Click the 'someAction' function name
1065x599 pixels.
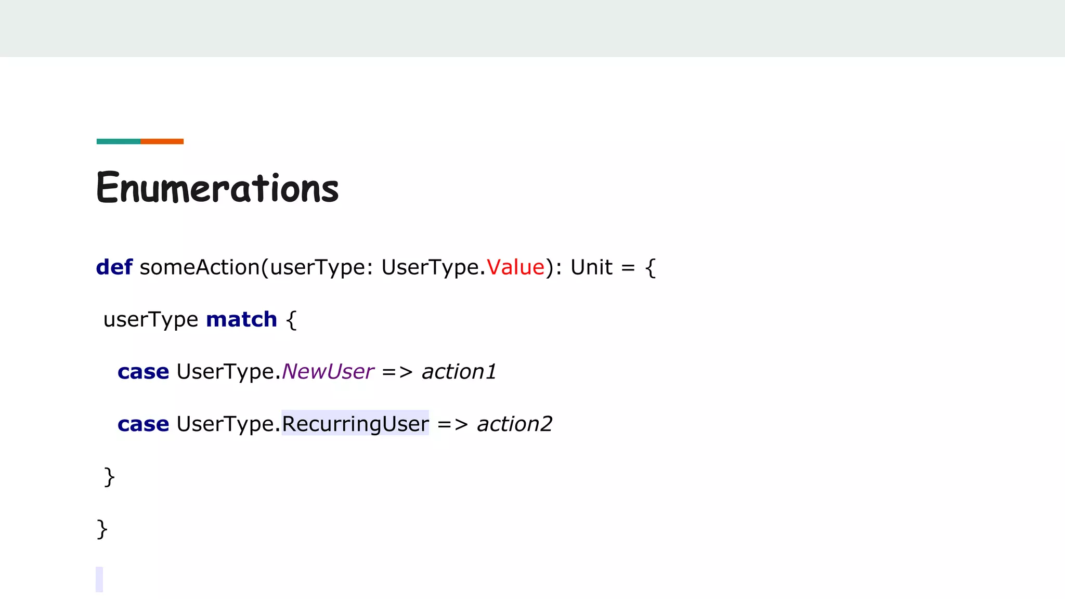(x=200, y=267)
